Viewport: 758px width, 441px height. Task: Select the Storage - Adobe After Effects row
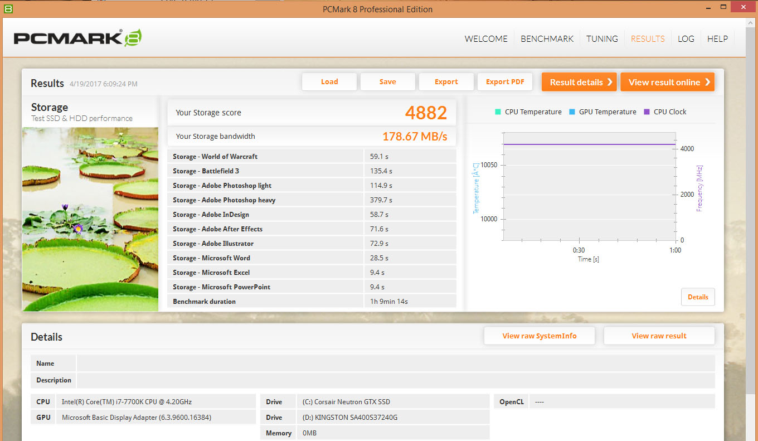(312, 229)
